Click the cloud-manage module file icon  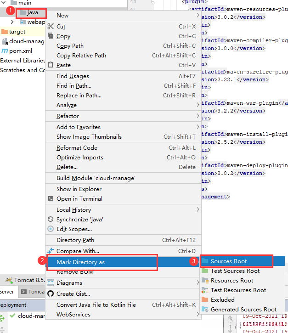(x=5, y=41)
